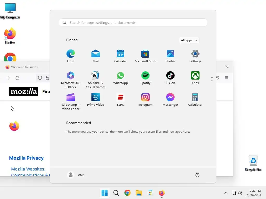266x199 pixels.
Task: Launch Prime Video
Action: (x=96, y=100)
